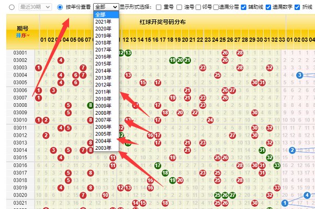Click the 红球开奖号码分布 header title
The height and width of the screenshot is (209, 315).
pos(163,22)
